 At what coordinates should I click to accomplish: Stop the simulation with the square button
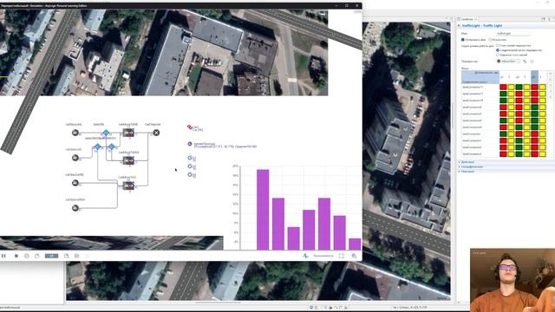click(16, 256)
